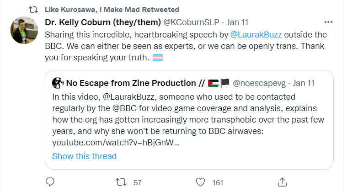Open the share tweet icon
Image resolution: width=347 pixels, height=192 pixels.
[282, 181]
